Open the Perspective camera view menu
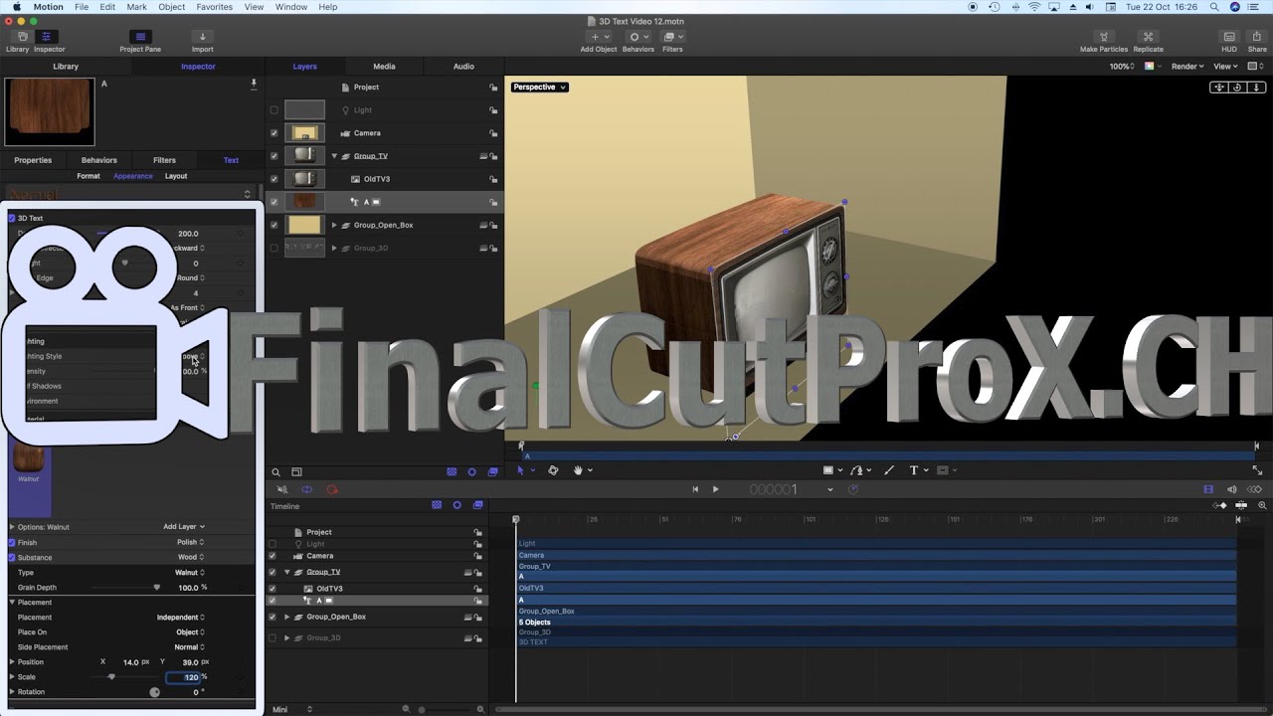The image size is (1273, 716). (x=539, y=88)
